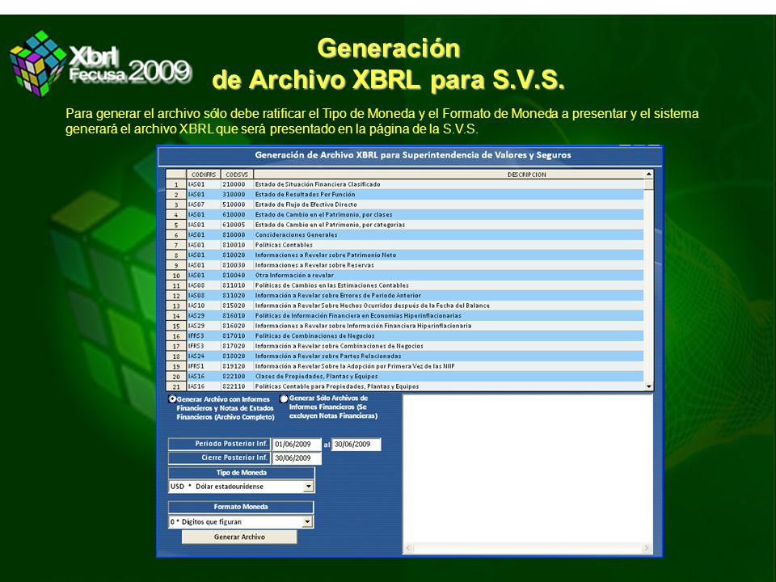Click the output pane's scroll left arrow

(409, 548)
